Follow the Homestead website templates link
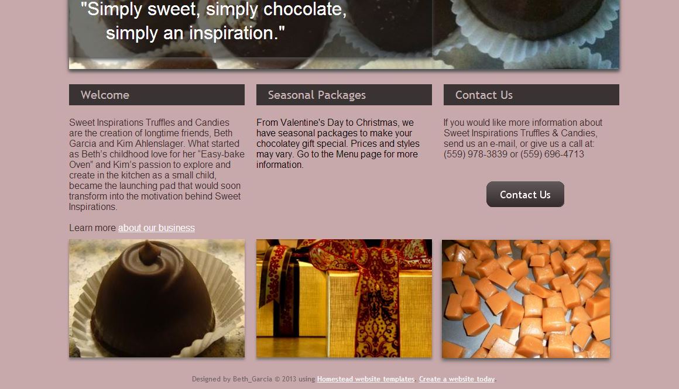This screenshot has height=389, width=679. [365, 379]
